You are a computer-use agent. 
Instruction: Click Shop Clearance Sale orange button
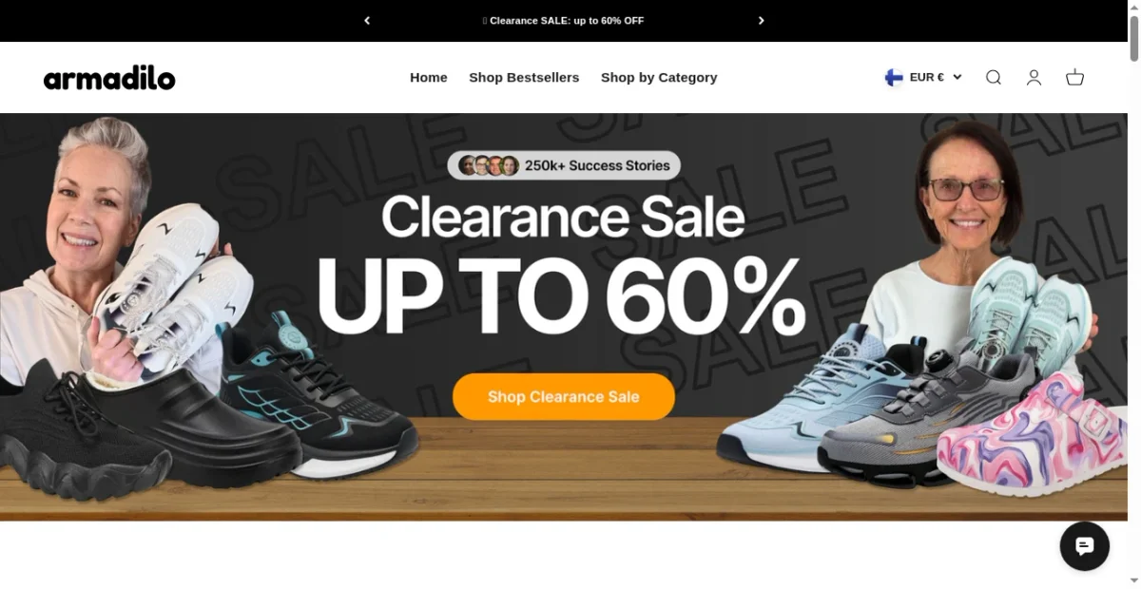tap(564, 397)
